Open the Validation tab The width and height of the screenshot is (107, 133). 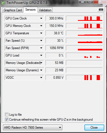point(45,10)
